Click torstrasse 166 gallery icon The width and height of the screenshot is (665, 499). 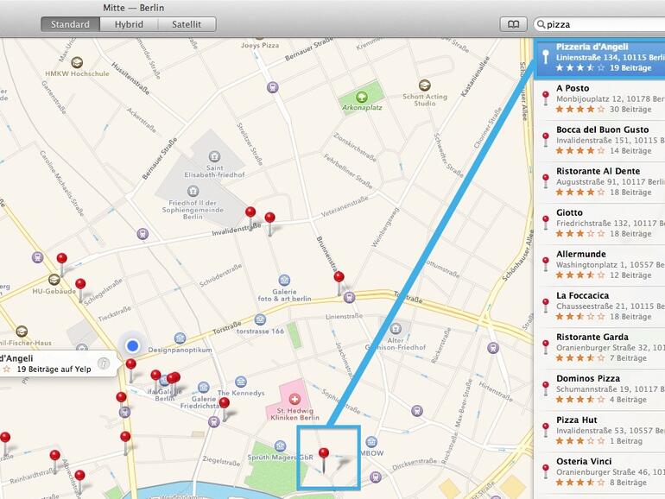pyautogui.click(x=260, y=319)
